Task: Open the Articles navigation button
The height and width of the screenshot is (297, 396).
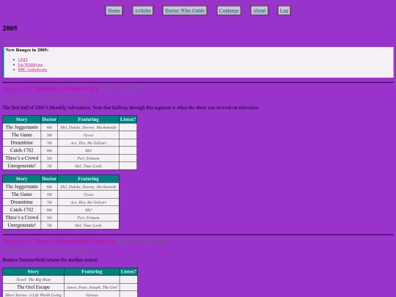Action: (143, 10)
